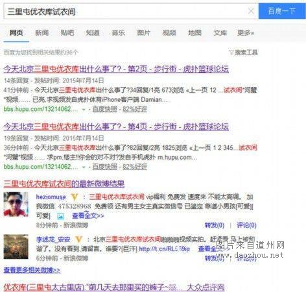Open the 文库 tab

(x=220, y=32)
